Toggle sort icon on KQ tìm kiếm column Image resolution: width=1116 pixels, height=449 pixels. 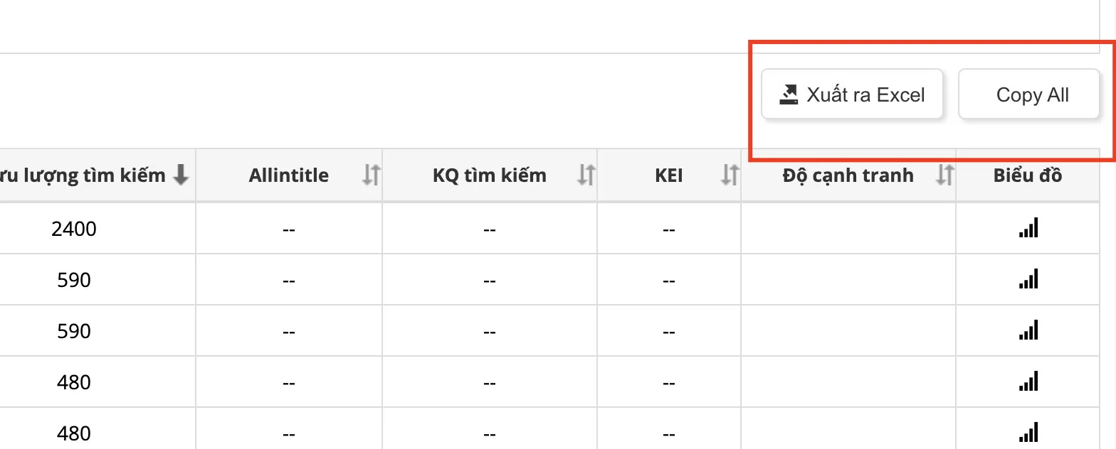[586, 175]
